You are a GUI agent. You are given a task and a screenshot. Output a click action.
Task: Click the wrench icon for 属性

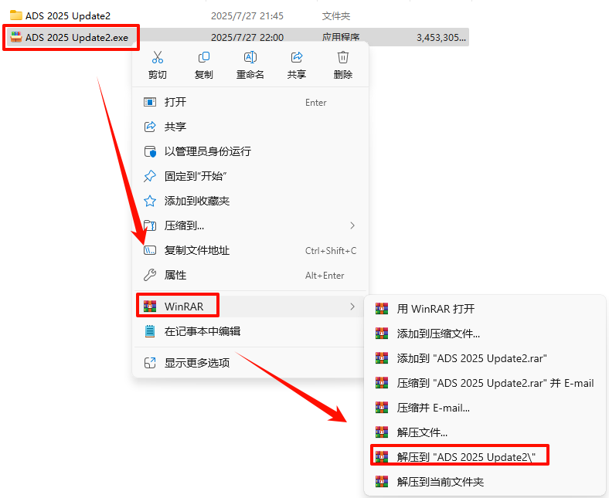pyautogui.click(x=150, y=275)
